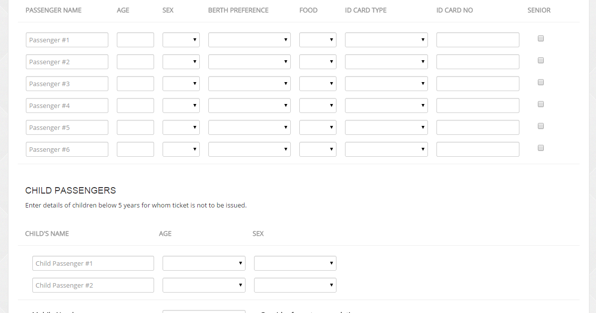Click the Child Passenger #1 name field

click(93, 263)
